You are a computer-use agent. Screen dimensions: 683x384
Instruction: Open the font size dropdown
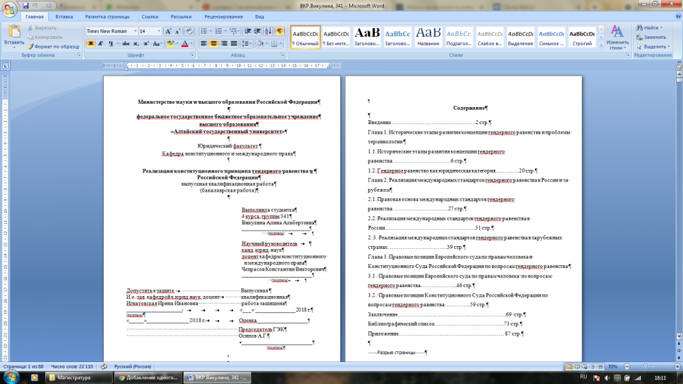click(x=158, y=31)
